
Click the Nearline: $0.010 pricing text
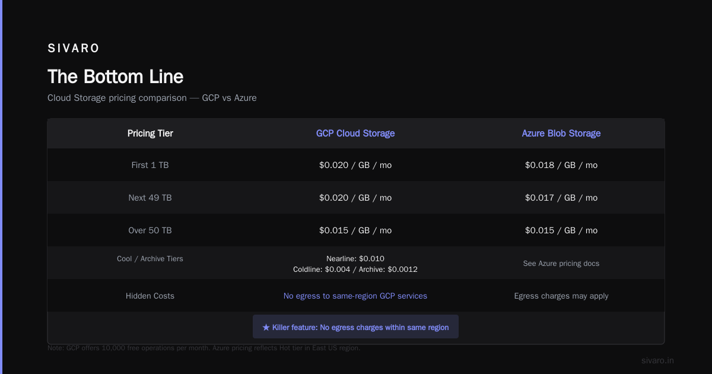coord(355,259)
